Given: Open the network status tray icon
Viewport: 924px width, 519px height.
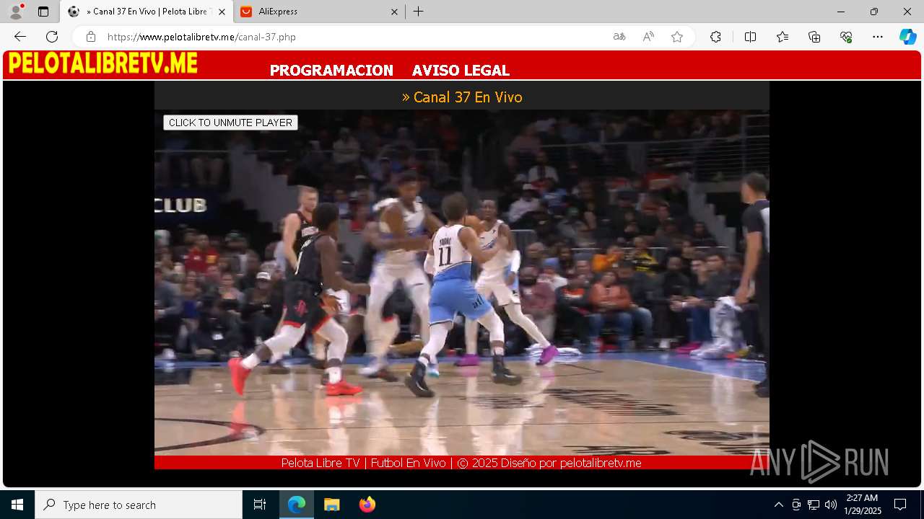Looking at the screenshot, I should [814, 505].
